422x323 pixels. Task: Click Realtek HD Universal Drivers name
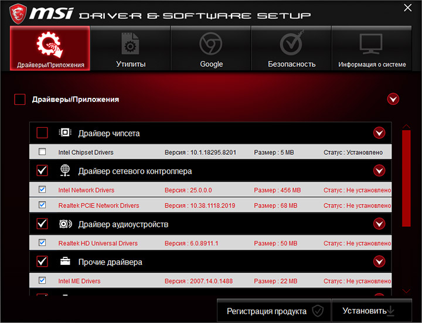(x=98, y=243)
